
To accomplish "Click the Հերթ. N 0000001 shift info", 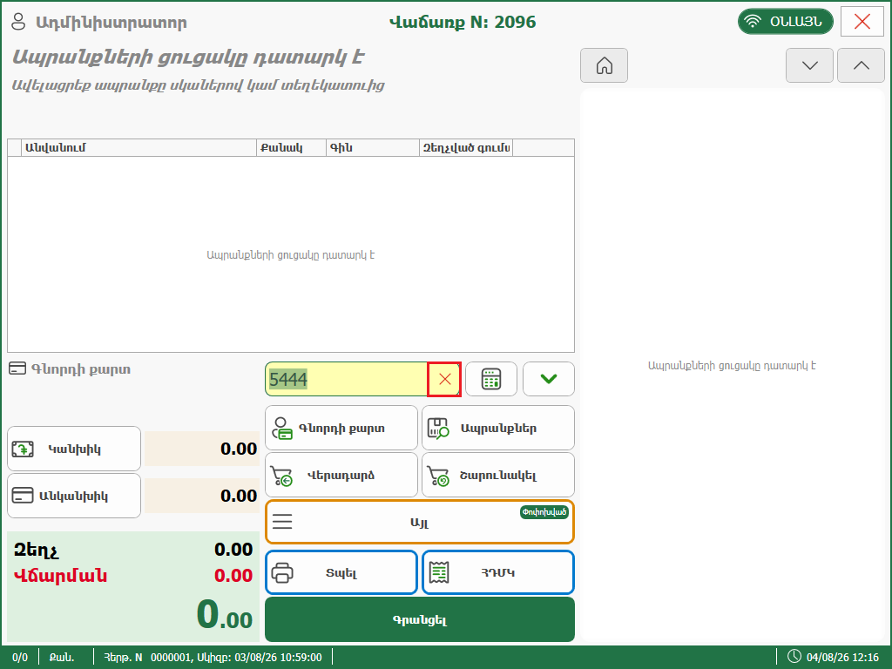I will point(213,657).
